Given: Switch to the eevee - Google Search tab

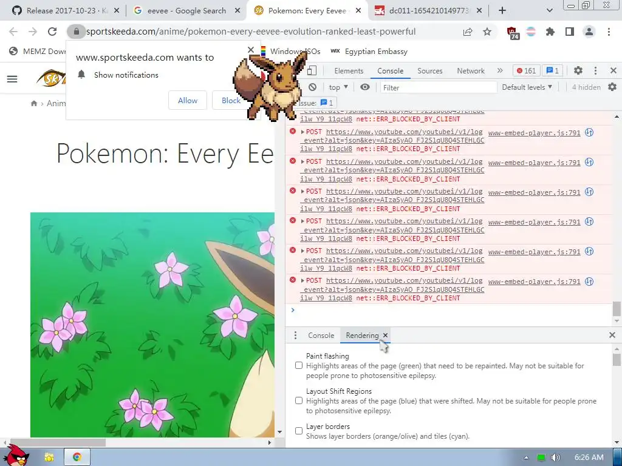Looking at the screenshot, I should click(186, 11).
